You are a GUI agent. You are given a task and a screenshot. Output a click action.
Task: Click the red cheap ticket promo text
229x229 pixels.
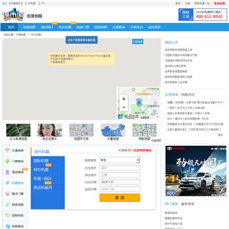142,150
